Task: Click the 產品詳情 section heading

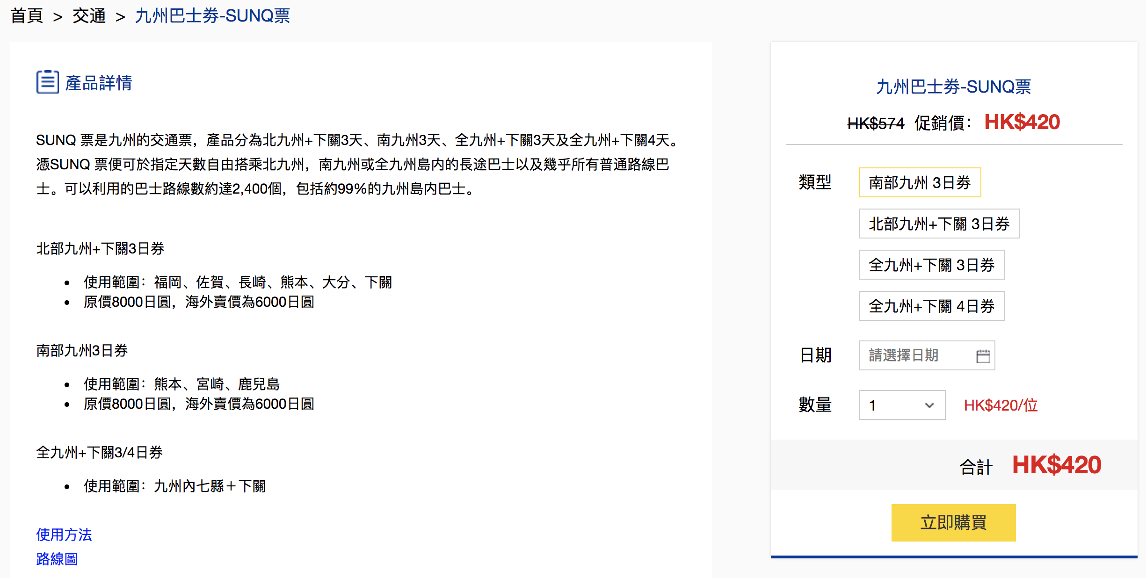Action: click(99, 83)
